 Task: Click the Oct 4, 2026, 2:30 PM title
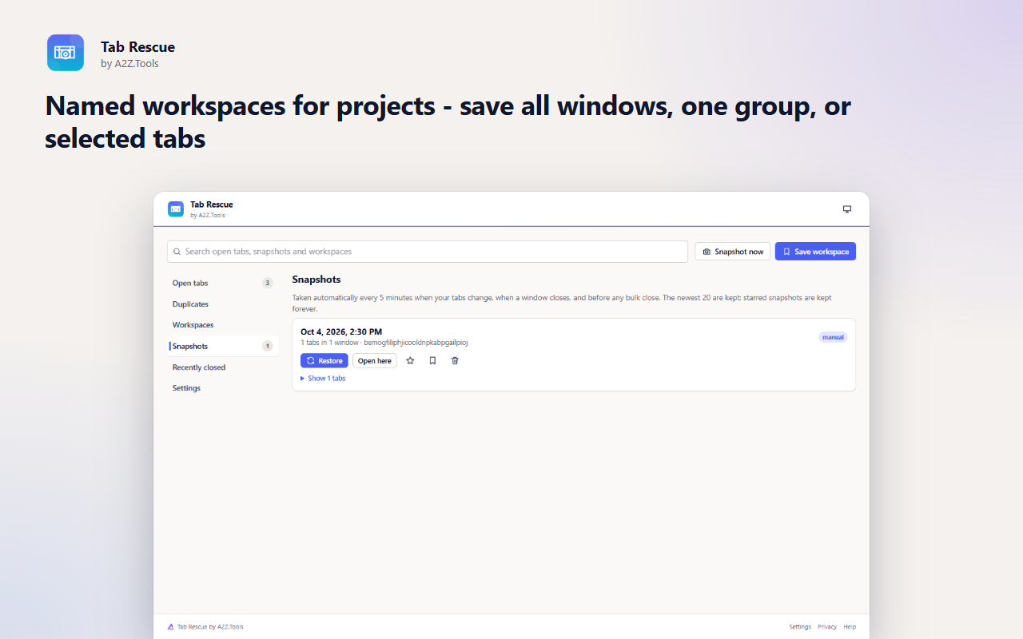(341, 331)
